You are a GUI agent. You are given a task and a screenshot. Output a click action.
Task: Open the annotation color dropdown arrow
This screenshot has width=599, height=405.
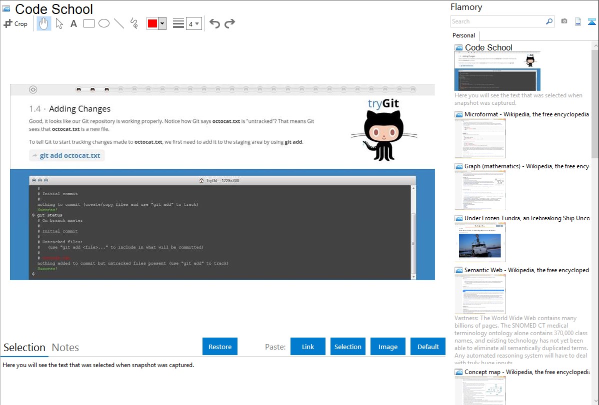click(162, 23)
